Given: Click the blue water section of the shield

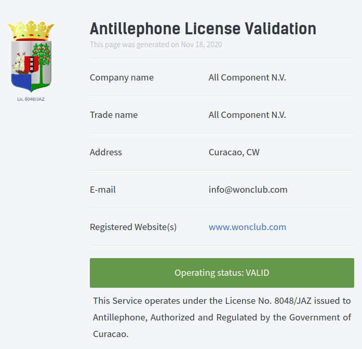Looking at the screenshot, I should pyautogui.click(x=21, y=82).
